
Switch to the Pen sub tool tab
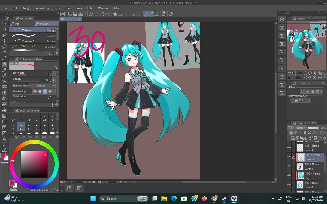pos(22,24)
